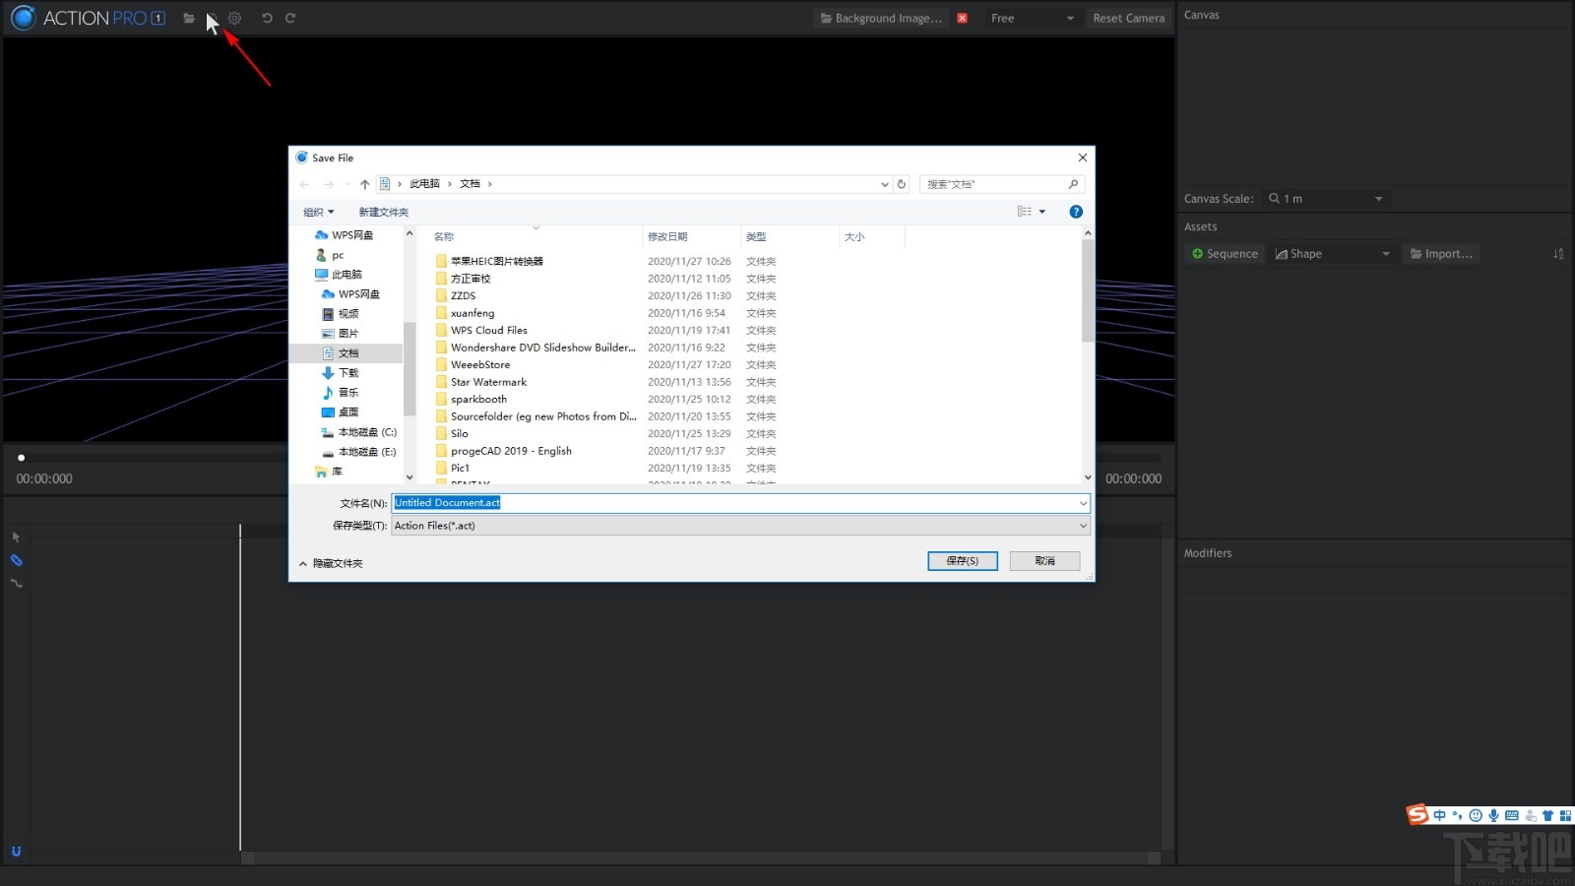This screenshot has height=886, width=1575.
Task: Toggle snapping with the magnet icon
Action: point(16,851)
